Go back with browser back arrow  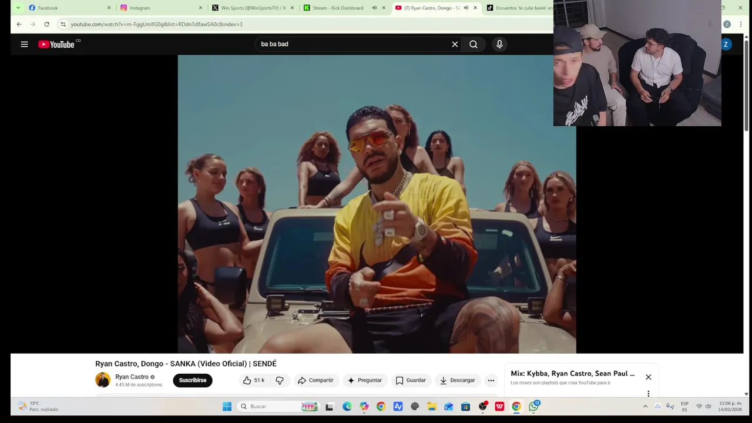tap(19, 24)
